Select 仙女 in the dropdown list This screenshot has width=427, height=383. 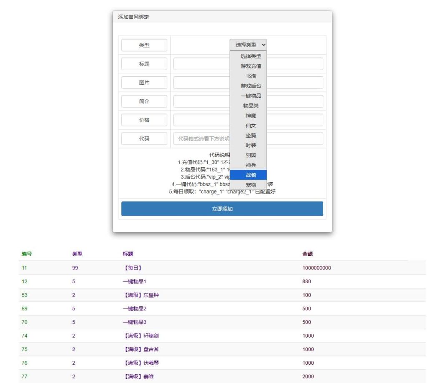click(x=250, y=126)
